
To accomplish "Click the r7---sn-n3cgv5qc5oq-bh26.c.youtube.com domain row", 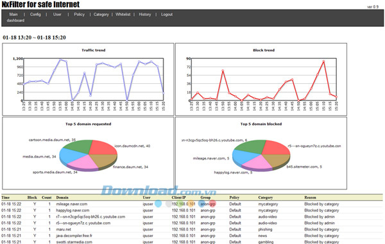I will point(90,217).
